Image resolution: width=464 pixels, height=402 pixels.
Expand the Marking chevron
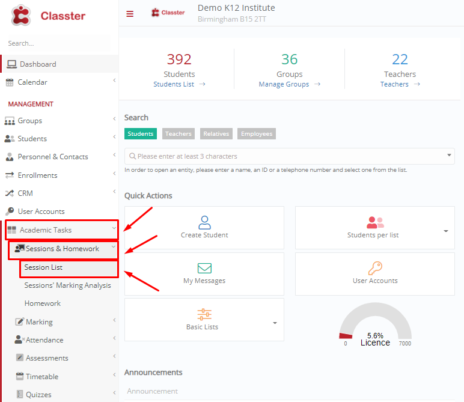coord(114,320)
